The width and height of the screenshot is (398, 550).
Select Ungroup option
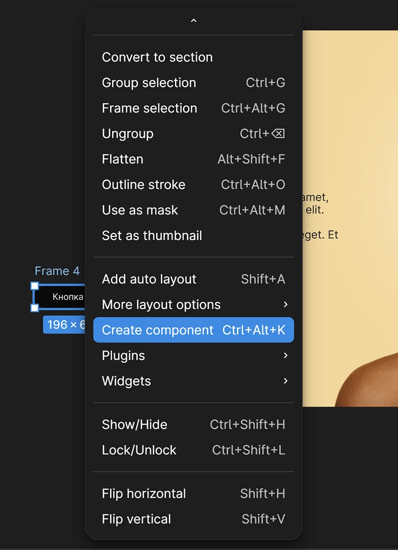(x=128, y=134)
